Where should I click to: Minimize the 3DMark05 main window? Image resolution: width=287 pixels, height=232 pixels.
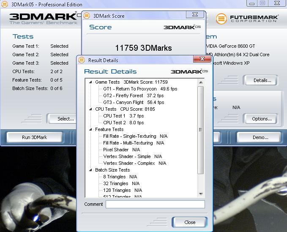point(252,3)
